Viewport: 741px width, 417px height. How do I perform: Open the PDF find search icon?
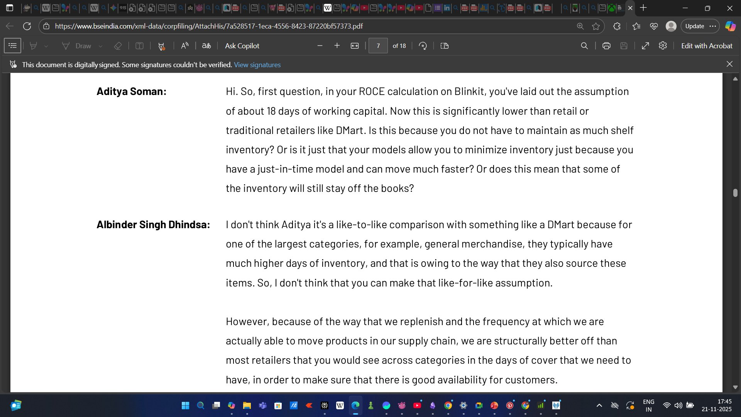584,46
